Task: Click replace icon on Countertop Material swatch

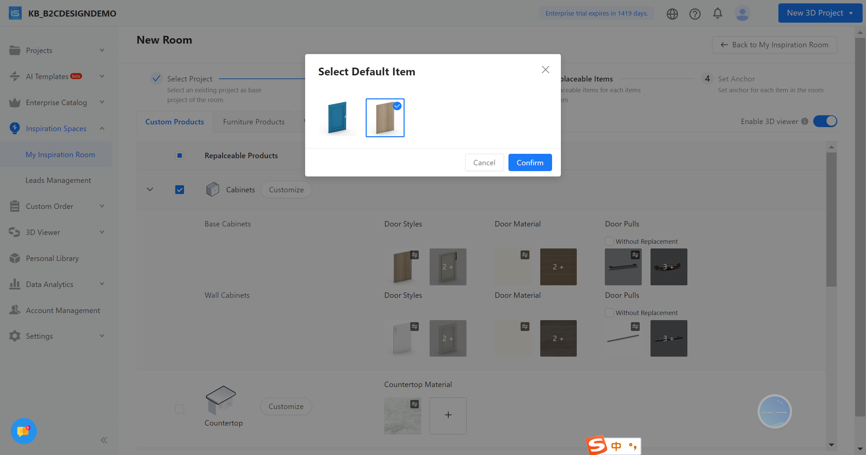Action: pyautogui.click(x=414, y=404)
